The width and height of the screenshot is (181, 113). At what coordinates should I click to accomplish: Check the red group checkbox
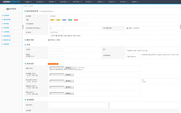74,20
